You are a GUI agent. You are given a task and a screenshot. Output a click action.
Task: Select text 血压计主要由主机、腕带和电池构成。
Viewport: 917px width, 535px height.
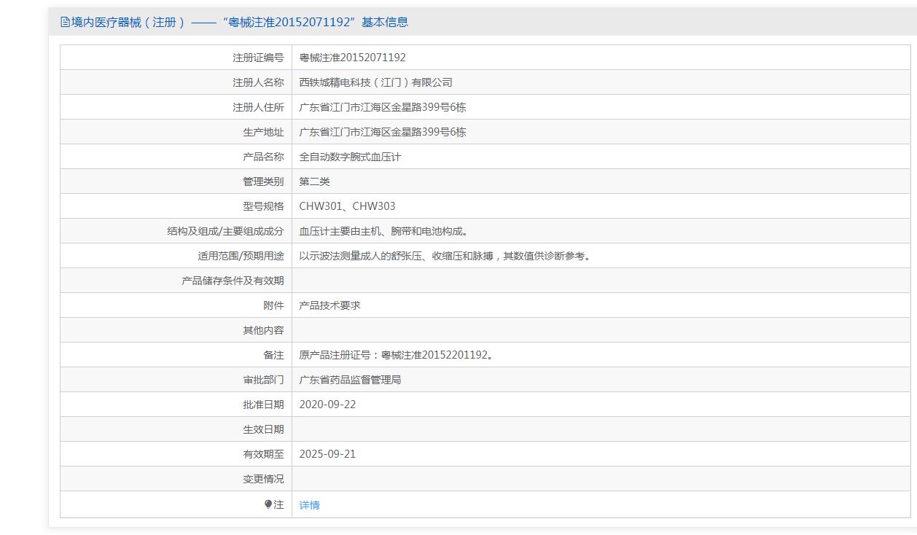click(x=386, y=231)
